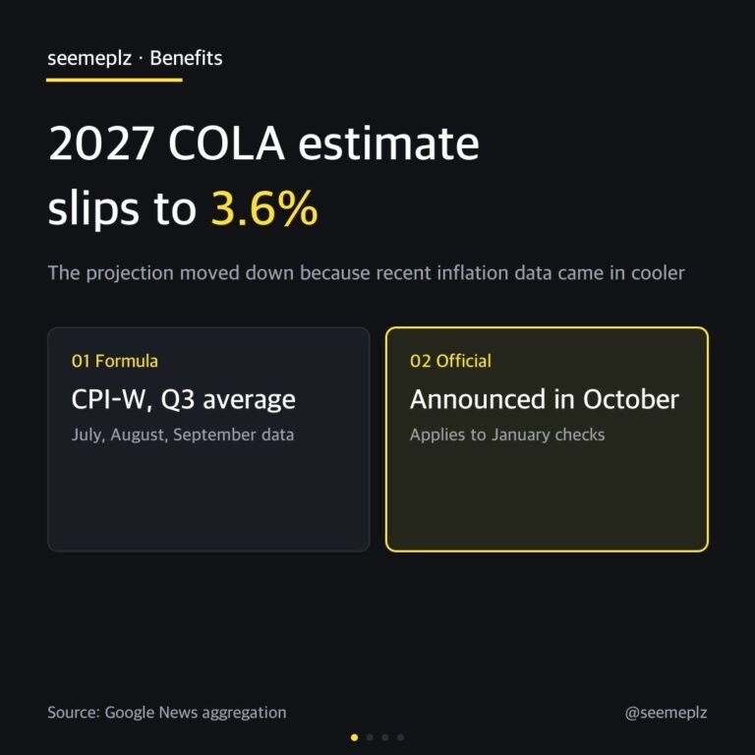Jump to the third carousel page dot
The height and width of the screenshot is (755, 755).
click(385, 737)
